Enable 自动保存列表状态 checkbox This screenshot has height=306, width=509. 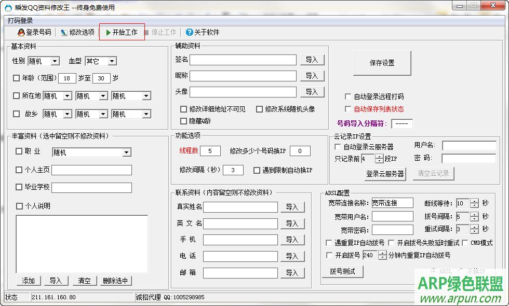pos(348,109)
